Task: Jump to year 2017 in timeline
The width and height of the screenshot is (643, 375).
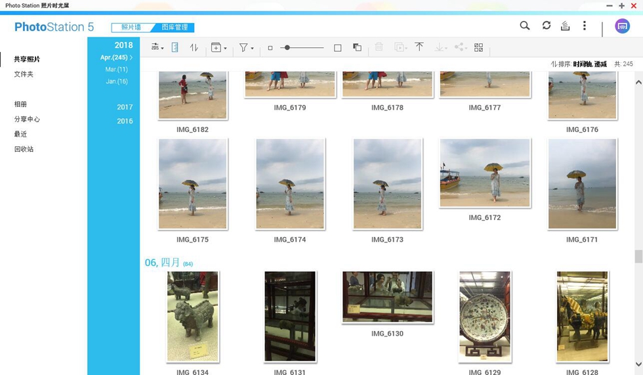Action: (125, 107)
